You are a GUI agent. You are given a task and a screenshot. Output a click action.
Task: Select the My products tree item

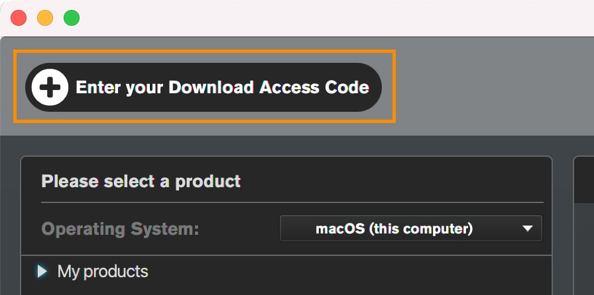tap(103, 271)
